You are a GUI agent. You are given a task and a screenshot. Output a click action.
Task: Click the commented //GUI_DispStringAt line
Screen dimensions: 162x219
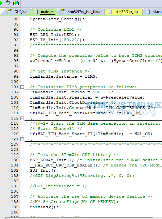(x=82, y=176)
